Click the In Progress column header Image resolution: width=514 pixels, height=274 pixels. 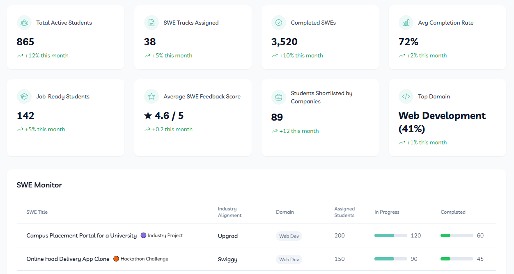[387, 212]
